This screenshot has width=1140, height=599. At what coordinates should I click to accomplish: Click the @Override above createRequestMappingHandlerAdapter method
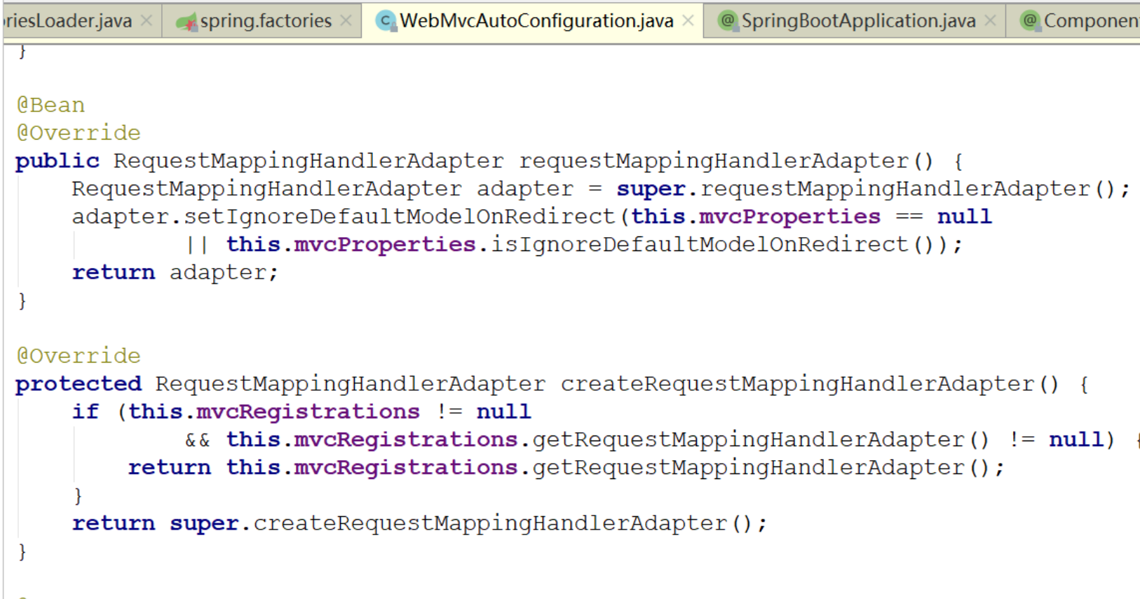pyautogui.click(x=79, y=356)
